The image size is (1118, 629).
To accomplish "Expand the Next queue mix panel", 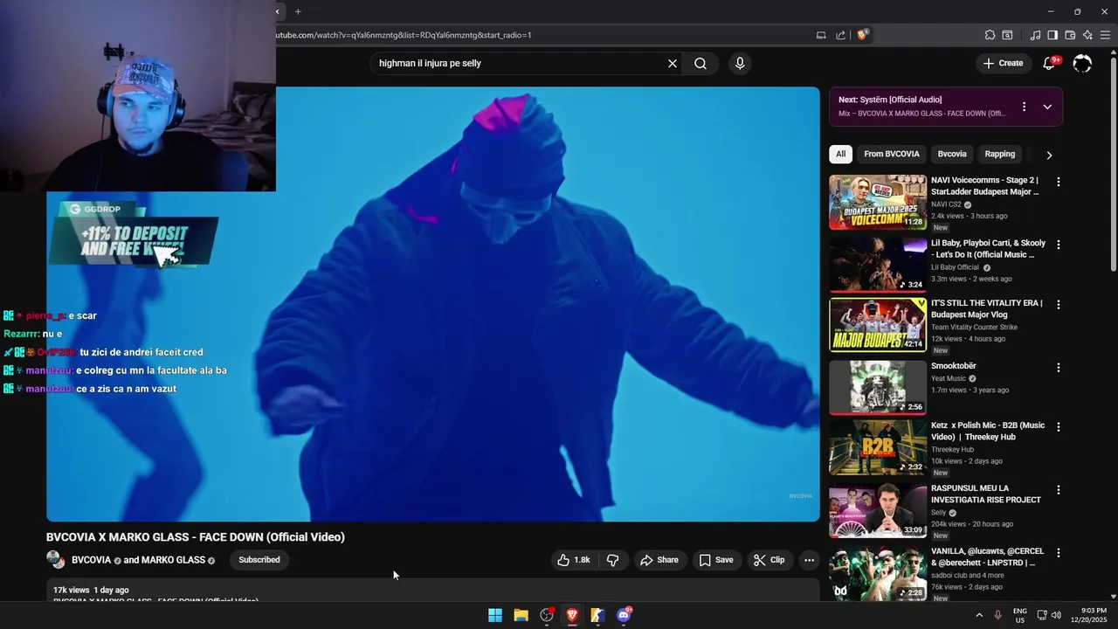I will [x=1047, y=107].
